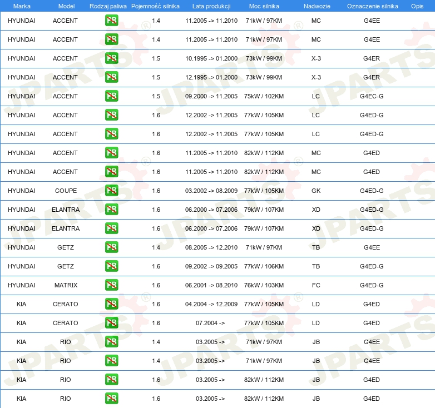Click the date range 03.2002 -> 08.2009

coord(211,191)
